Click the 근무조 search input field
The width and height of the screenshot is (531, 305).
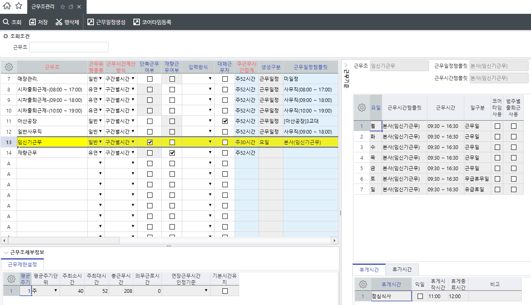point(69,47)
